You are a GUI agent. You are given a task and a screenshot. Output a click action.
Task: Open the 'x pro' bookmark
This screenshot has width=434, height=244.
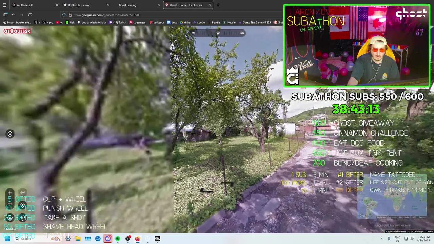pyautogui.click(x=47, y=23)
